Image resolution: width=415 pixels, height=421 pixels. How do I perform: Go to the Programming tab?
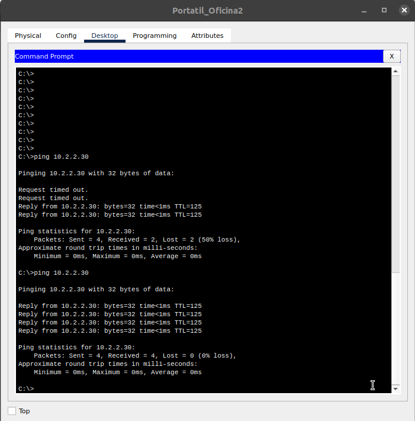coord(155,36)
